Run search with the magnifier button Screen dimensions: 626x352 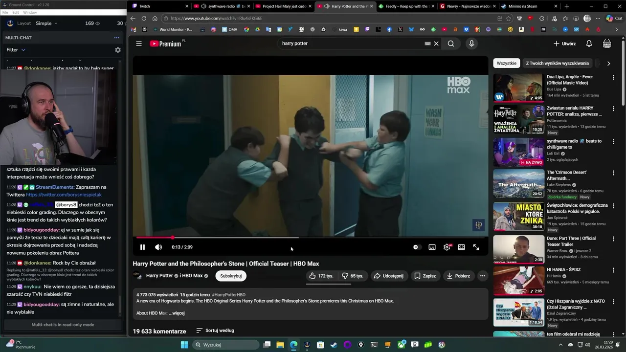pos(451,44)
